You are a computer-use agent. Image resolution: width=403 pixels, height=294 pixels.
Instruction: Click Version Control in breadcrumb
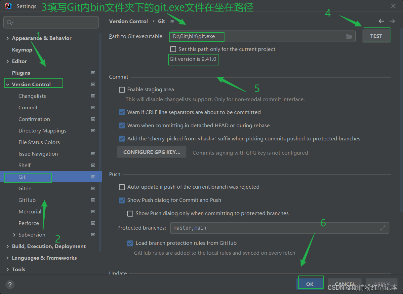tap(129, 21)
